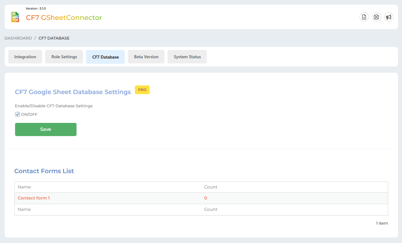Open the documentation page icon

click(364, 17)
